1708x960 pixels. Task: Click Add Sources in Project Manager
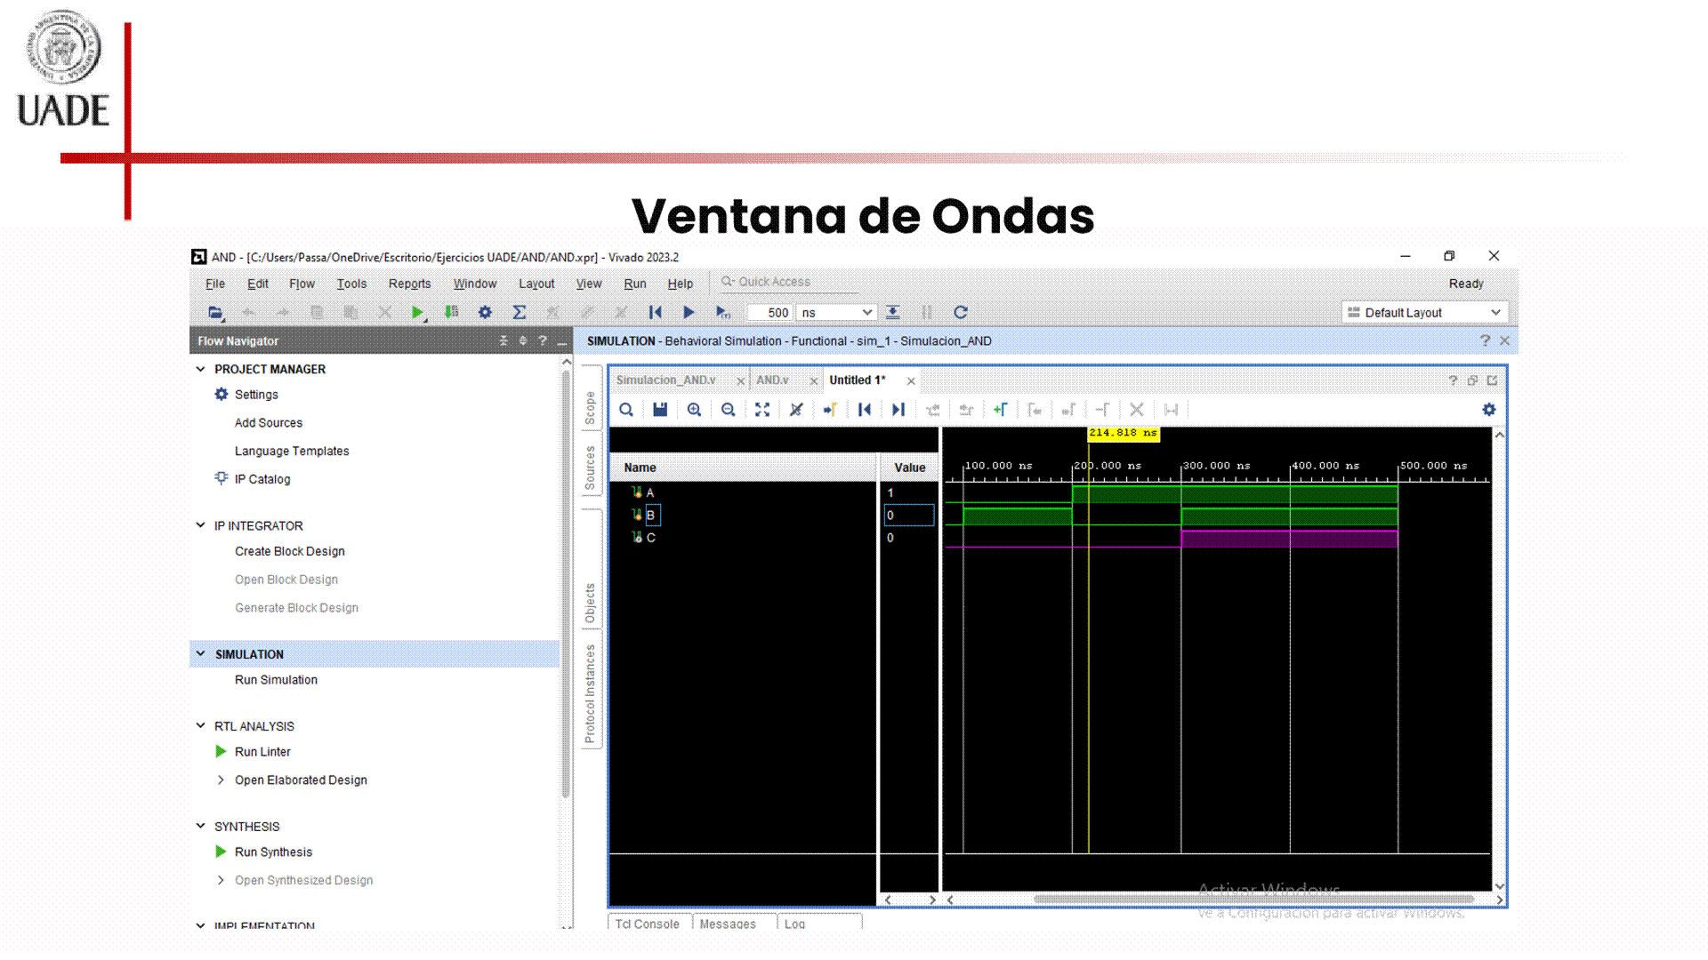point(268,422)
